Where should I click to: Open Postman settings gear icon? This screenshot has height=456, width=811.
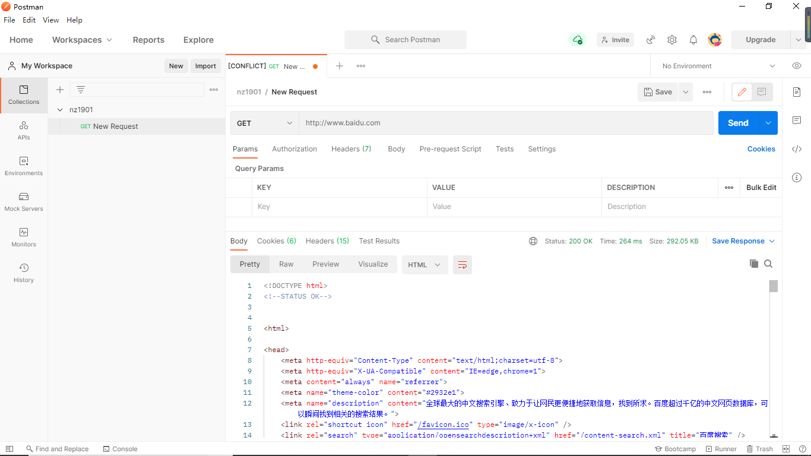pos(672,40)
